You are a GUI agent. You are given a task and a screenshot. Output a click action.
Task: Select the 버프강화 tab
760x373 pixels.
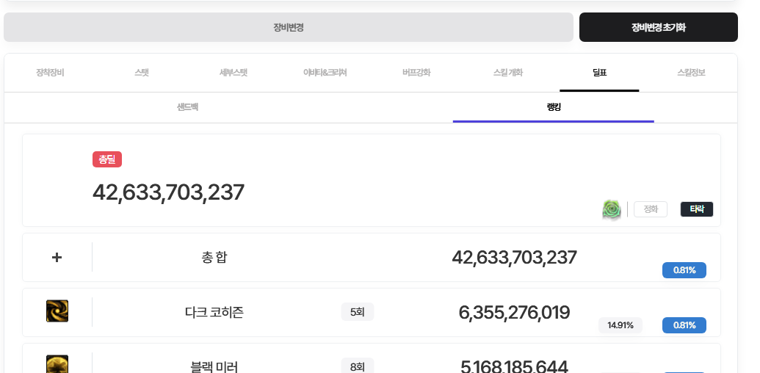click(x=416, y=73)
